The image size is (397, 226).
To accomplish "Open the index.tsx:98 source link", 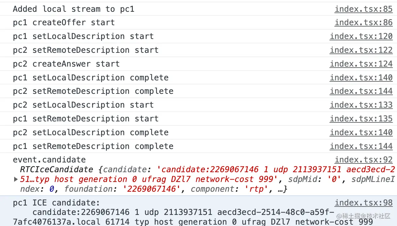I will click(363, 203).
